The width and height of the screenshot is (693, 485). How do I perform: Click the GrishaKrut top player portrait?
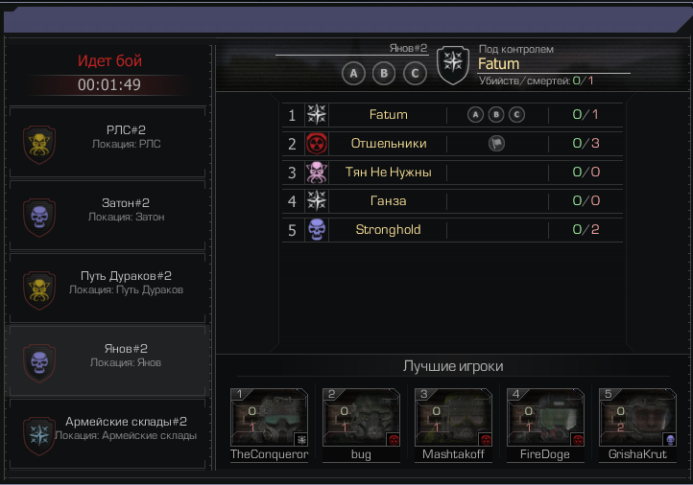point(637,418)
